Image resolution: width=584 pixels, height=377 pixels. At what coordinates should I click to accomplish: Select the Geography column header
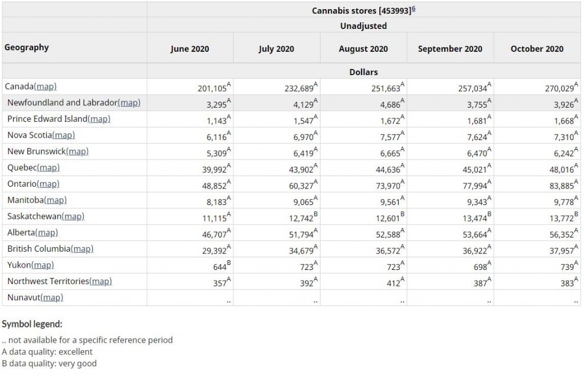(27, 47)
